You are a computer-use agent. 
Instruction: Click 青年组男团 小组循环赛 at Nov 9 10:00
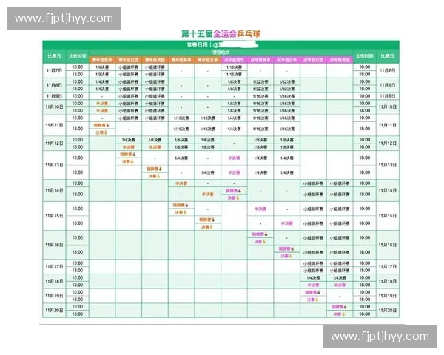point(155,96)
